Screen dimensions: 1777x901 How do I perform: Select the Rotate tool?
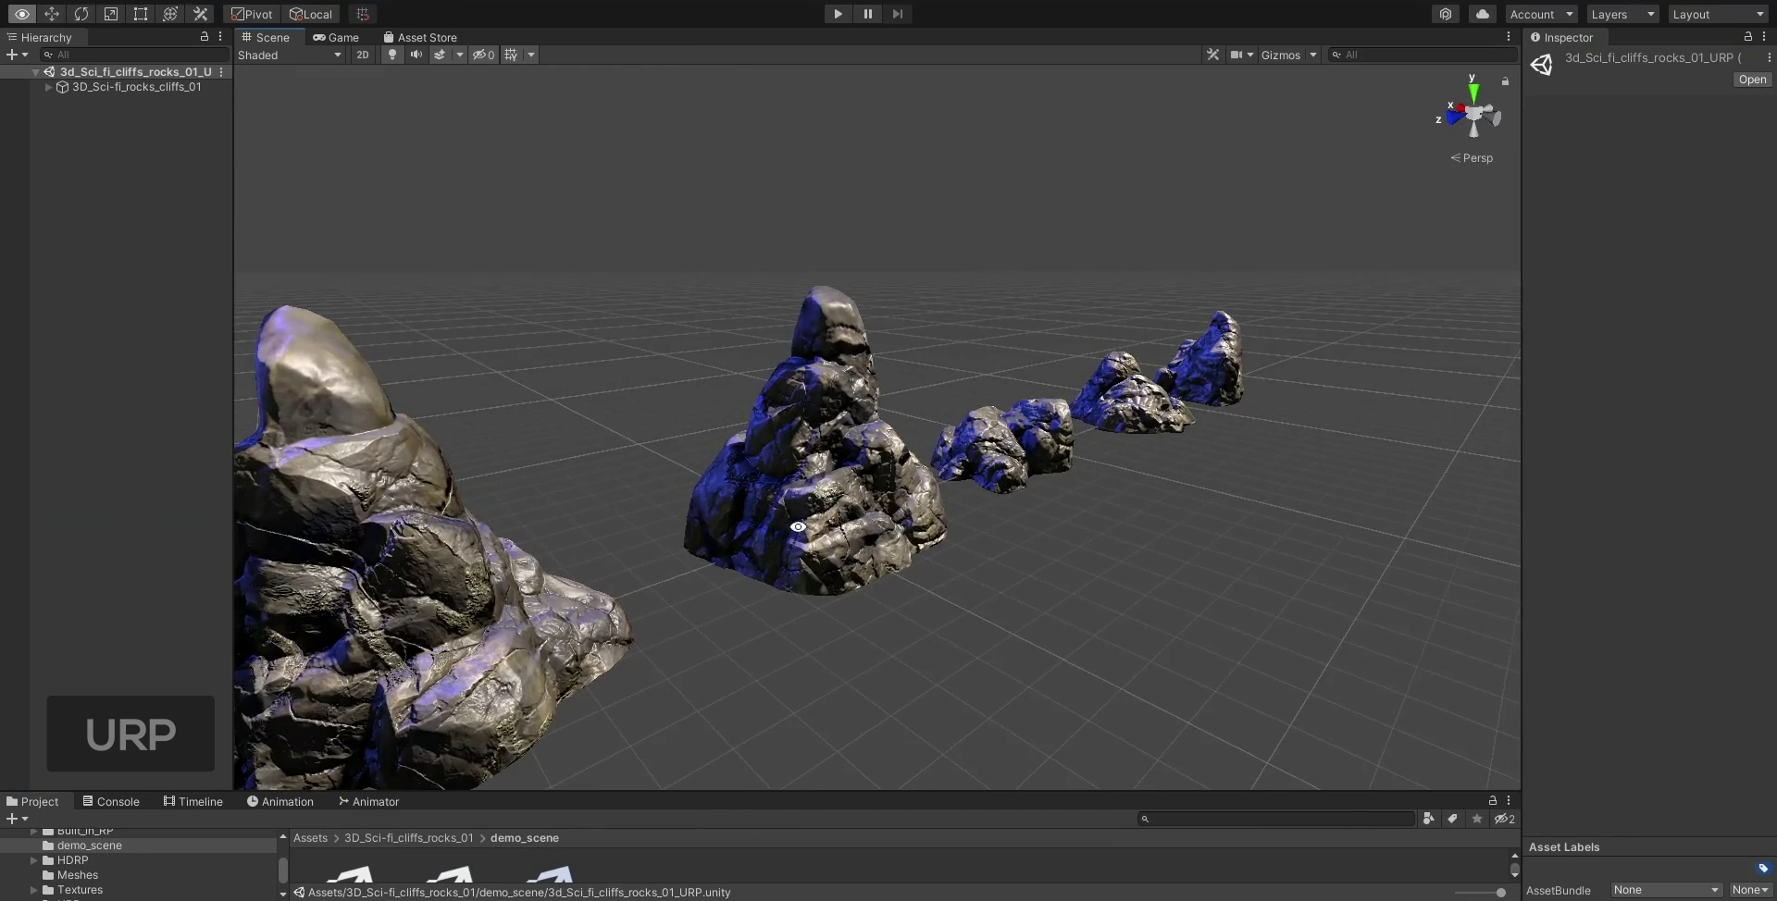(x=81, y=14)
